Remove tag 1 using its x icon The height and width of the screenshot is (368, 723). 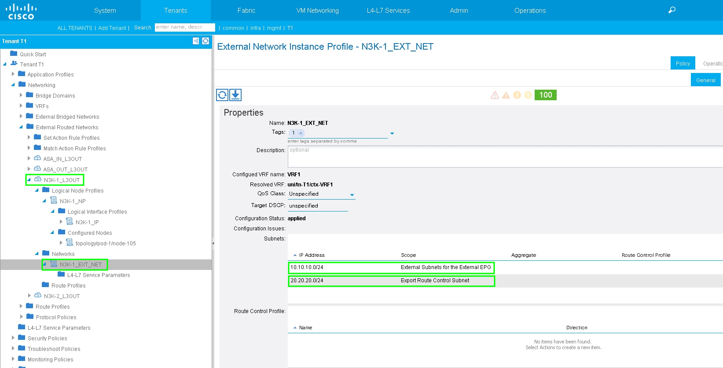301,133
